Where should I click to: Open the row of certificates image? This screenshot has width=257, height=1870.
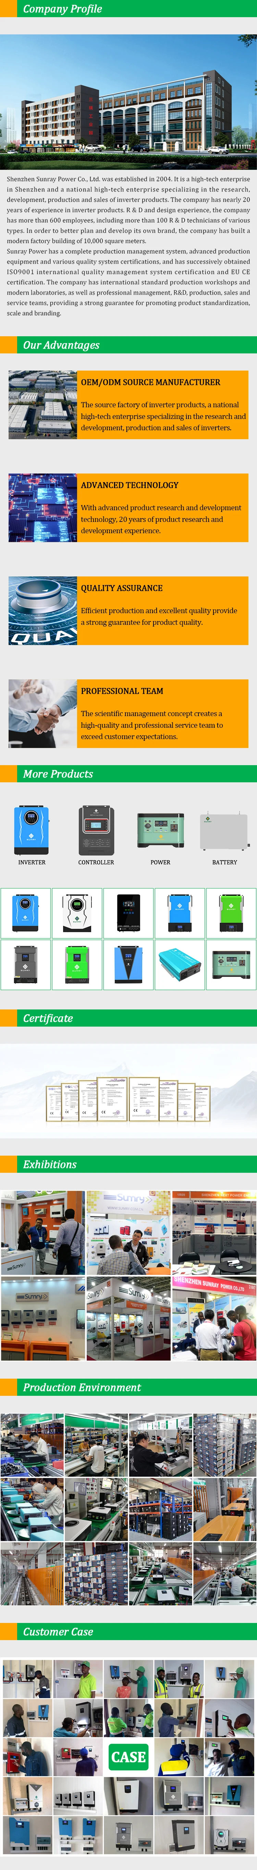[128, 1092]
